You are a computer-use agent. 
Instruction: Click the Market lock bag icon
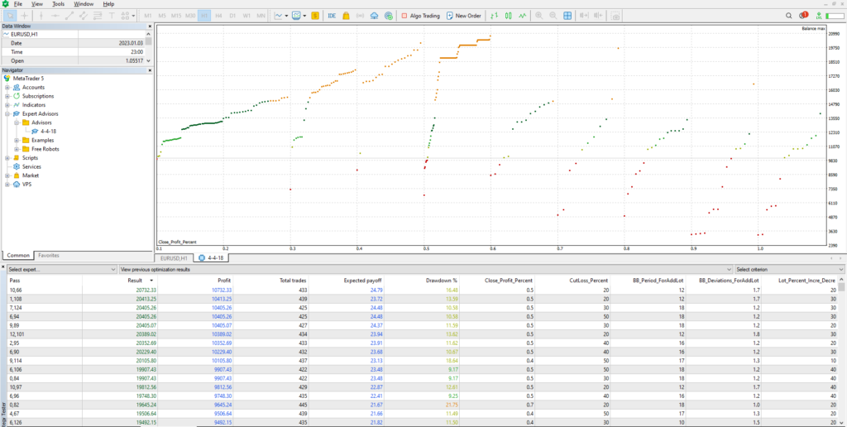[347, 16]
